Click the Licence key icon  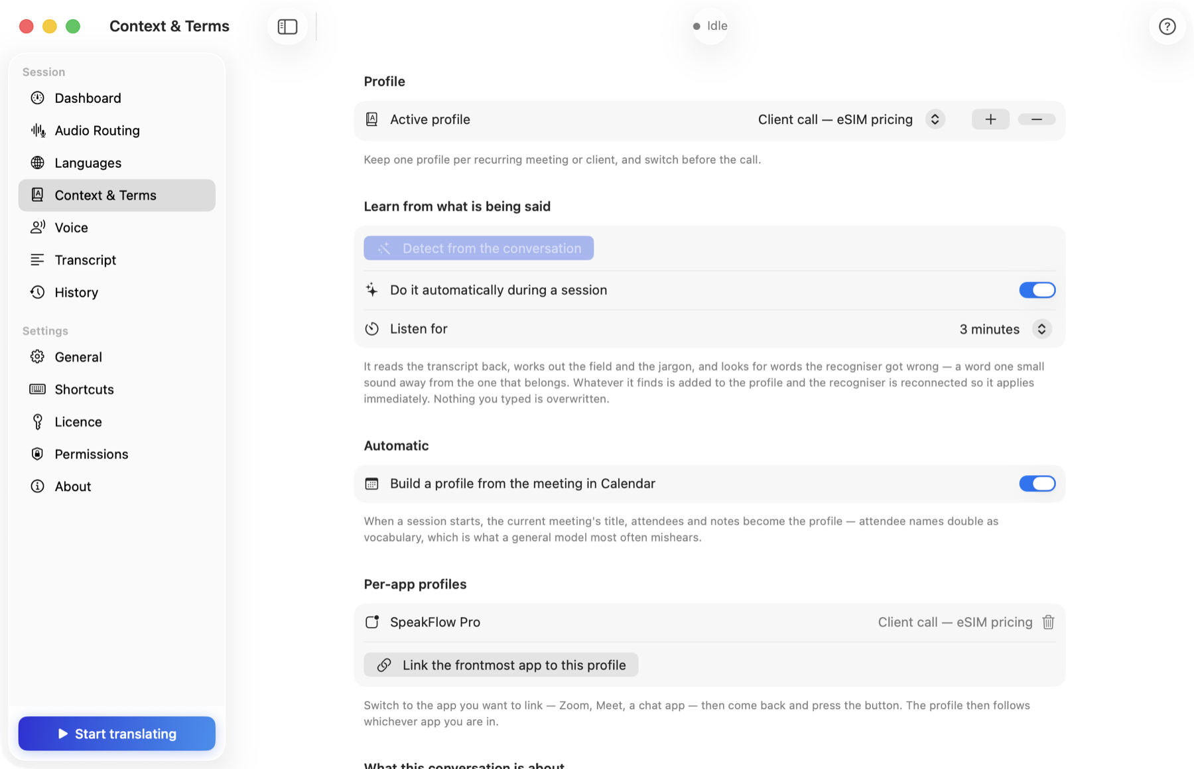point(38,422)
